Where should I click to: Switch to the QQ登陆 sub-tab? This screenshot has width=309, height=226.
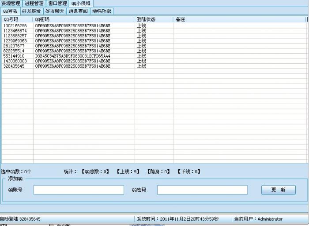point(11,11)
